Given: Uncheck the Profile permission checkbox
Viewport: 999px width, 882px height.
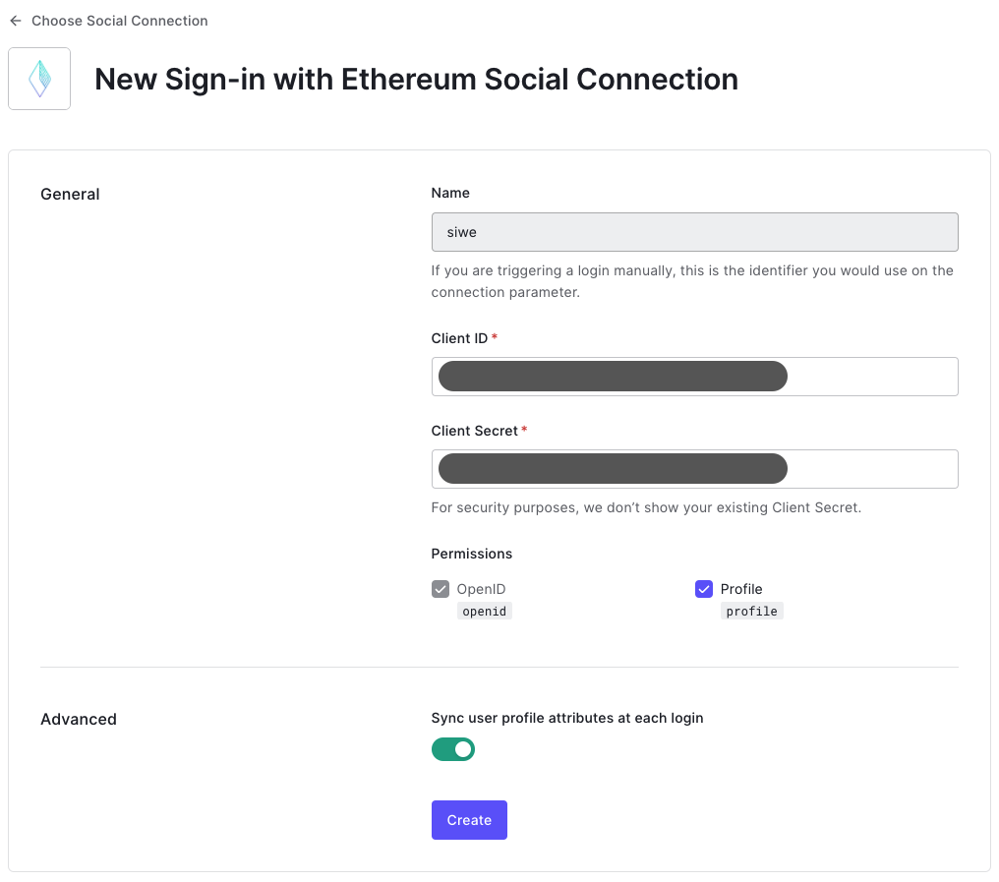Looking at the screenshot, I should point(704,589).
